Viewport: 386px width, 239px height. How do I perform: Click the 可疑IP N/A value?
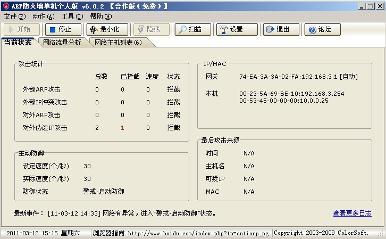click(x=249, y=179)
